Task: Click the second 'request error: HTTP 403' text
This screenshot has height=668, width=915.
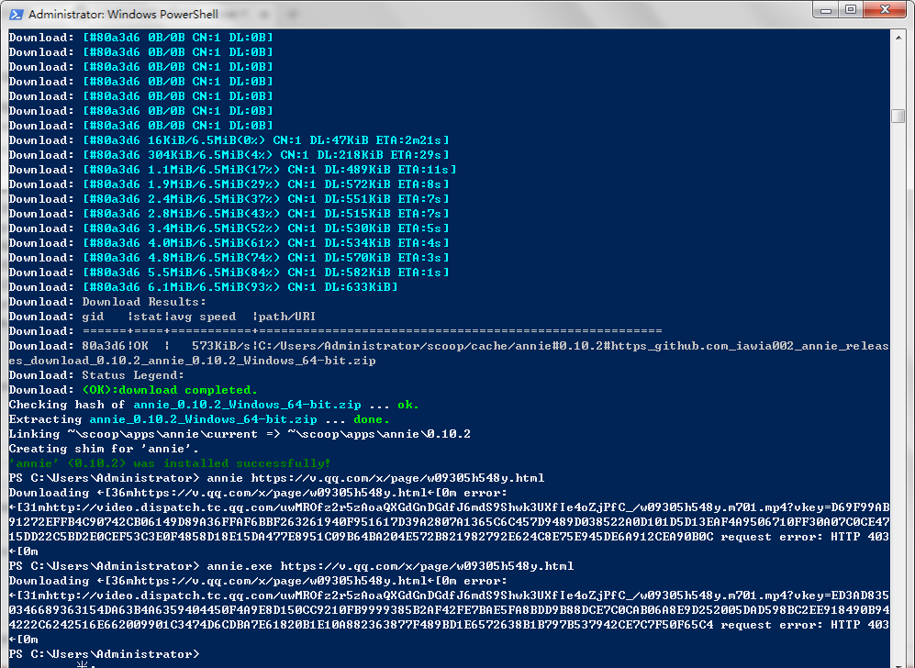Action: pos(805,624)
